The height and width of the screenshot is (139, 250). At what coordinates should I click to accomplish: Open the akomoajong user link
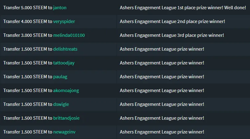coord(66,91)
